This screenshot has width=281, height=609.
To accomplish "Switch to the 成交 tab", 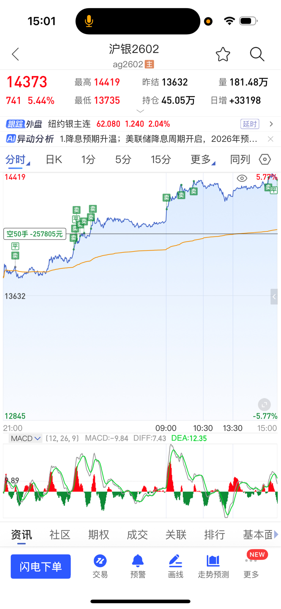I will point(137,535).
